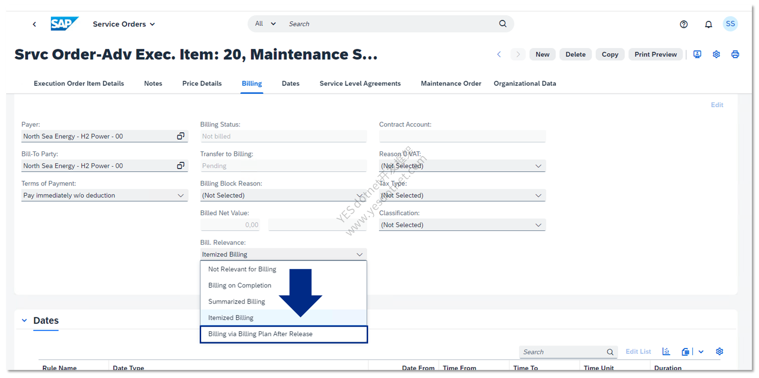Open the Organizational Data tab
The width and height of the screenshot is (759, 378).
coord(525,83)
